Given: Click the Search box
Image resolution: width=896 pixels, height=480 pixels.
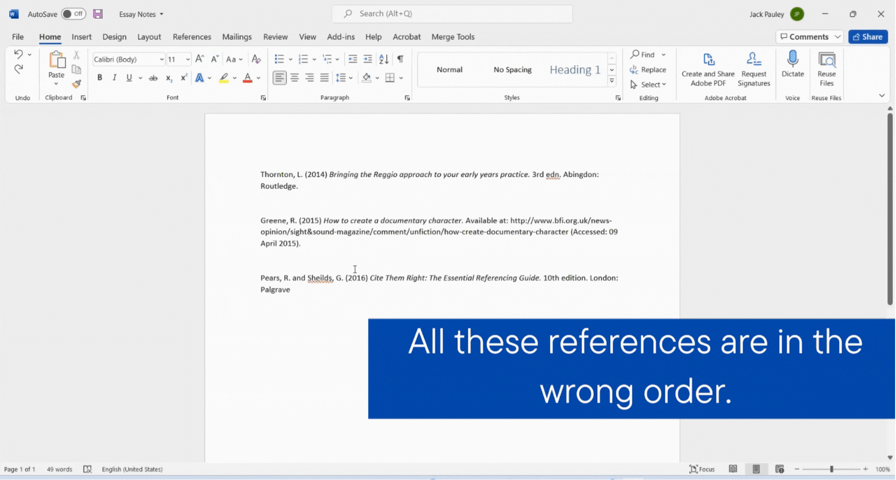Looking at the screenshot, I should pyautogui.click(x=452, y=14).
